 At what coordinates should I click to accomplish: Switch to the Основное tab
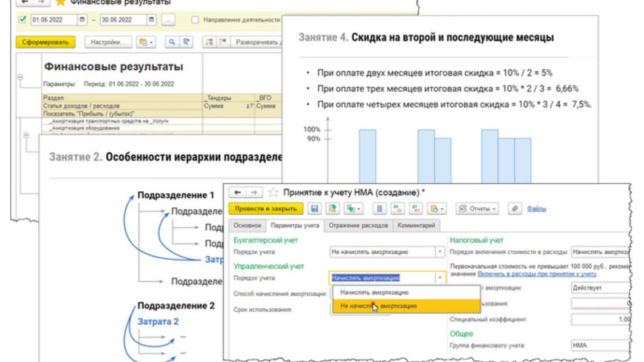(x=247, y=225)
